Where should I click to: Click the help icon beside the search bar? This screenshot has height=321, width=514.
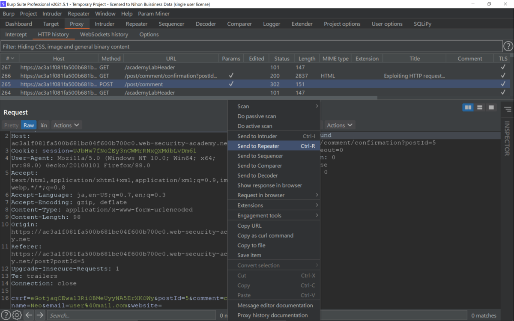tap(6, 315)
